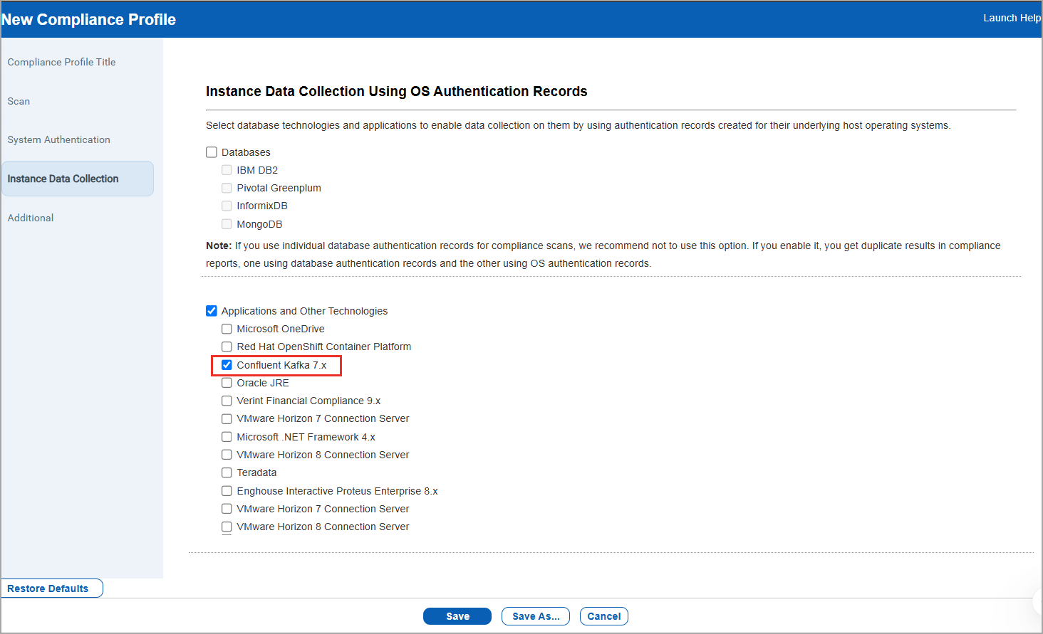Enable Microsoft .NET Framework 4.x
Viewport: 1043px width, 634px height.
pyautogui.click(x=227, y=436)
